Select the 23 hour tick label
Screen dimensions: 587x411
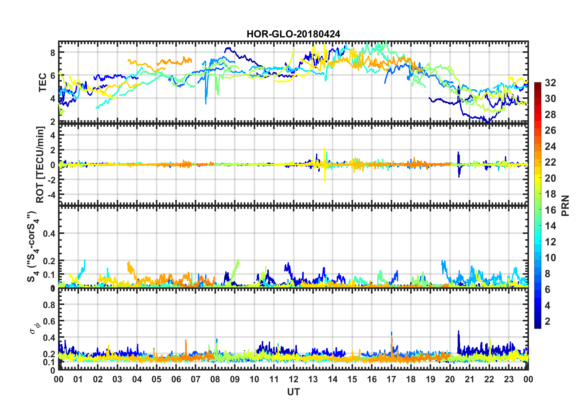tap(509, 379)
